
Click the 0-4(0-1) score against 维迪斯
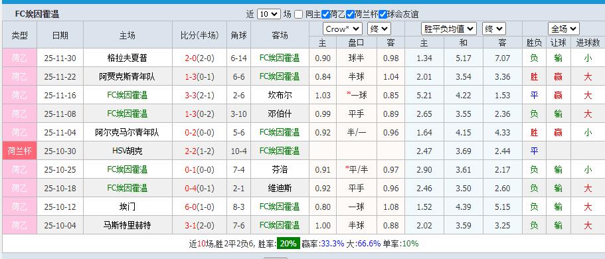[199, 188]
